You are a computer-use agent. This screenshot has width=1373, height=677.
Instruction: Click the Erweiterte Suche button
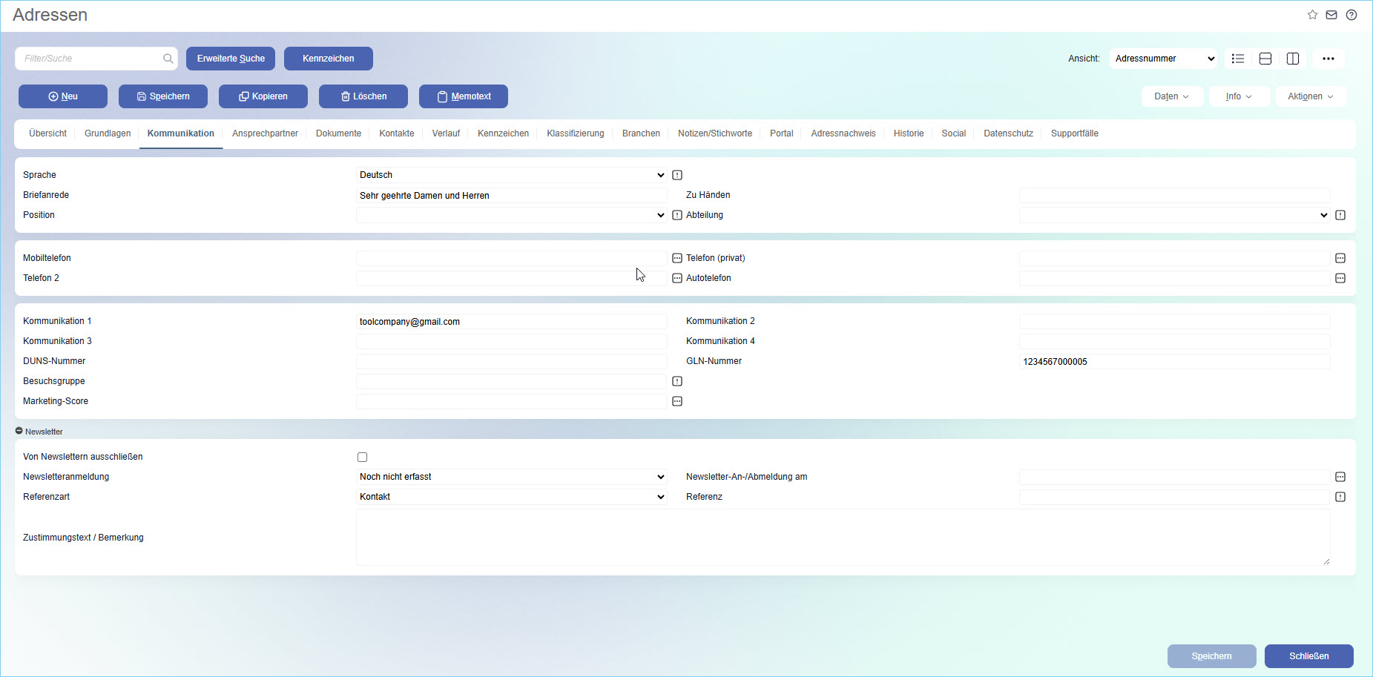coord(231,59)
